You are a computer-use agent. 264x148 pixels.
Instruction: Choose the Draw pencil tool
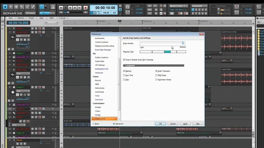(27, 7)
